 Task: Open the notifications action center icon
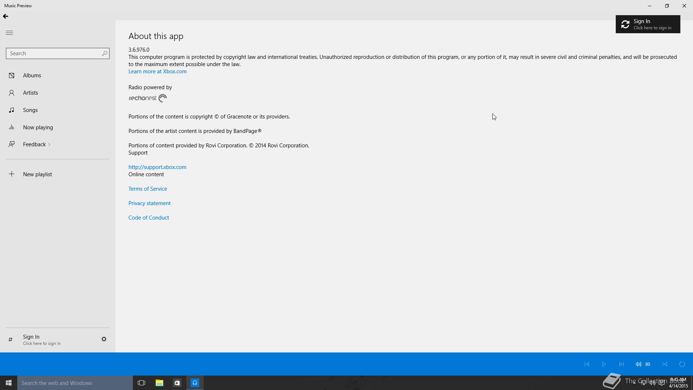tap(662, 383)
